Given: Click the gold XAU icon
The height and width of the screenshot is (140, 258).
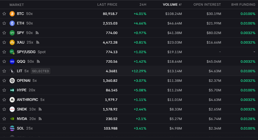Looking at the screenshot, I should [x=12, y=42].
